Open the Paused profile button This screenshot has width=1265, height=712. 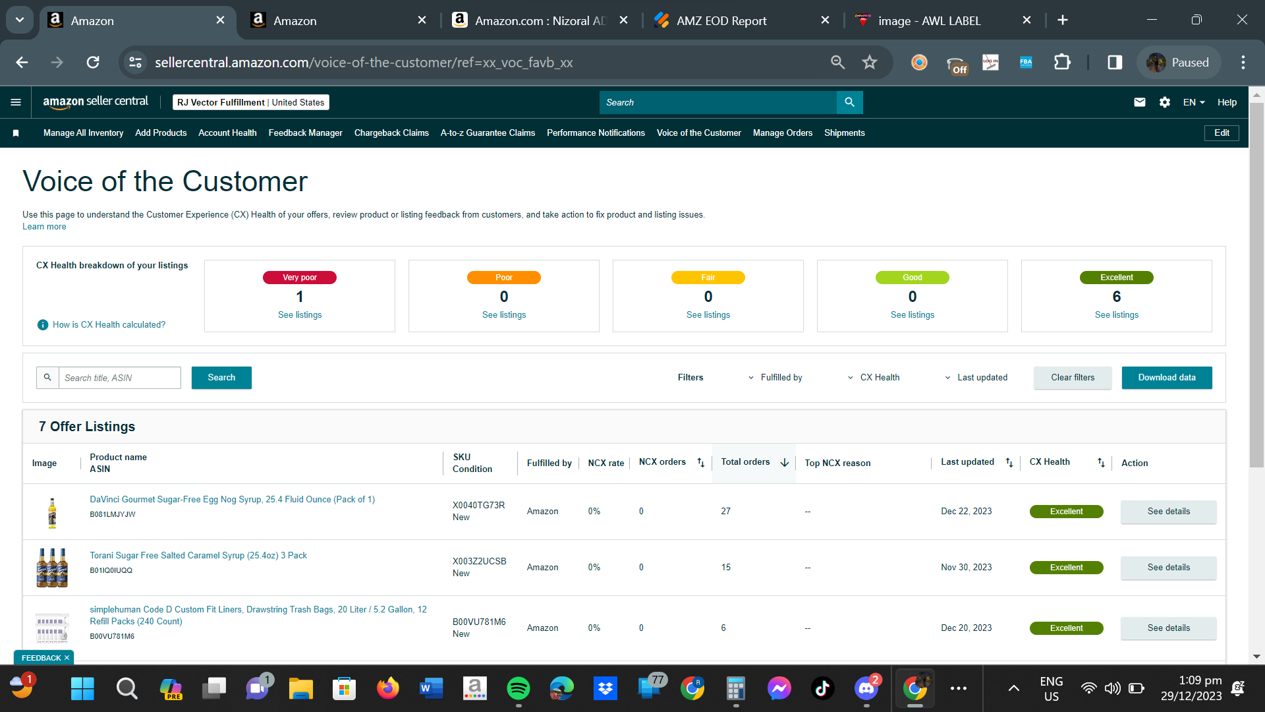(1179, 63)
